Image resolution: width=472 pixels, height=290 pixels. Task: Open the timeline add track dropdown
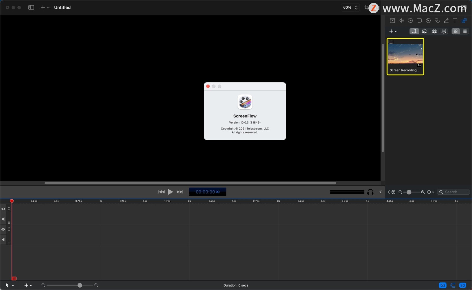pos(28,285)
